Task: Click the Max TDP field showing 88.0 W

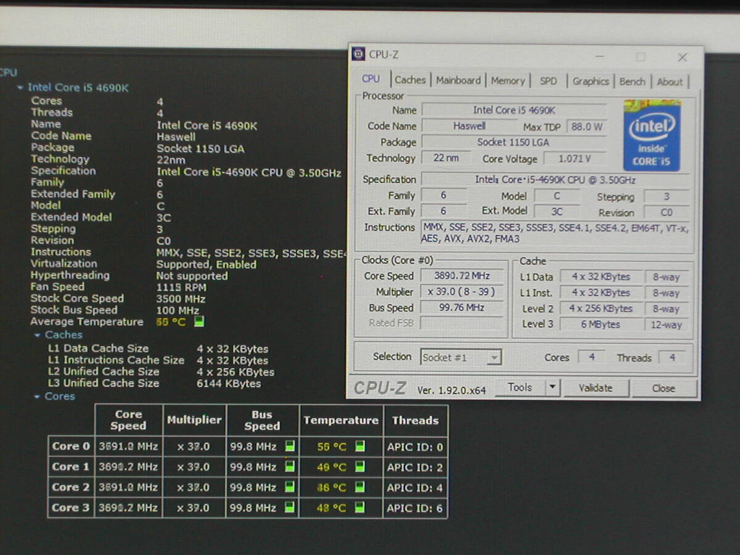Action: pos(586,127)
